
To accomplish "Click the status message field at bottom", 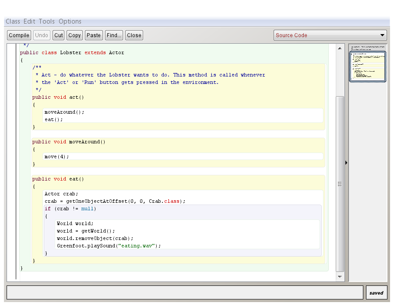I will coord(185,293).
